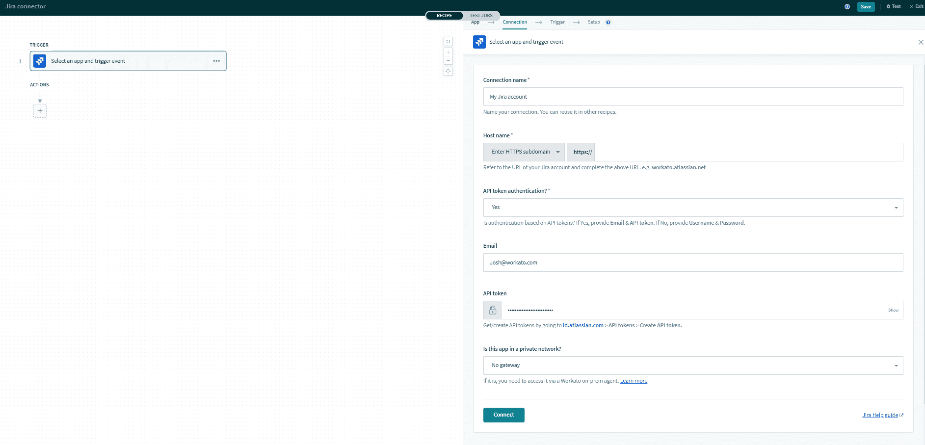925x445 pixels.
Task: Click the canvas reset/undo icon
Action: pyautogui.click(x=448, y=41)
